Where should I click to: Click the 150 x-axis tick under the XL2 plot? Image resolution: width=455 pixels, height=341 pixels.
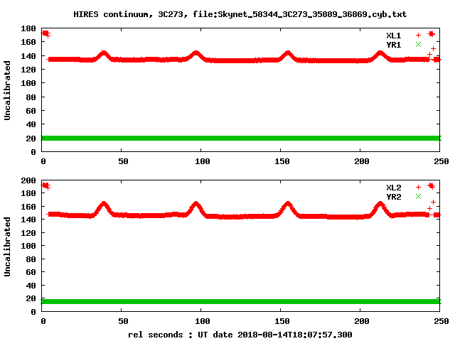(x=282, y=321)
